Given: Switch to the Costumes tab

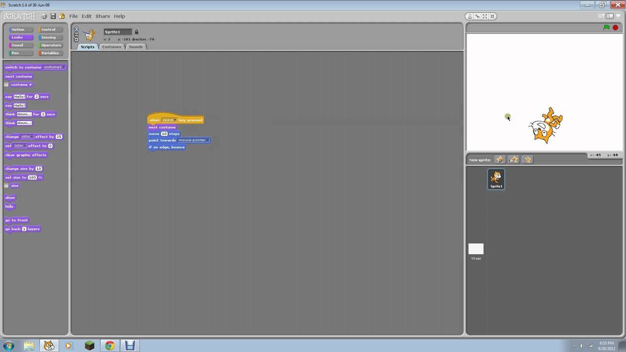Looking at the screenshot, I should (112, 47).
